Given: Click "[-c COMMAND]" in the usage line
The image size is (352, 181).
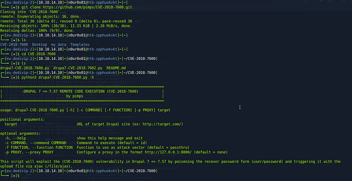Looking at the screenshot, I should point(90,110).
